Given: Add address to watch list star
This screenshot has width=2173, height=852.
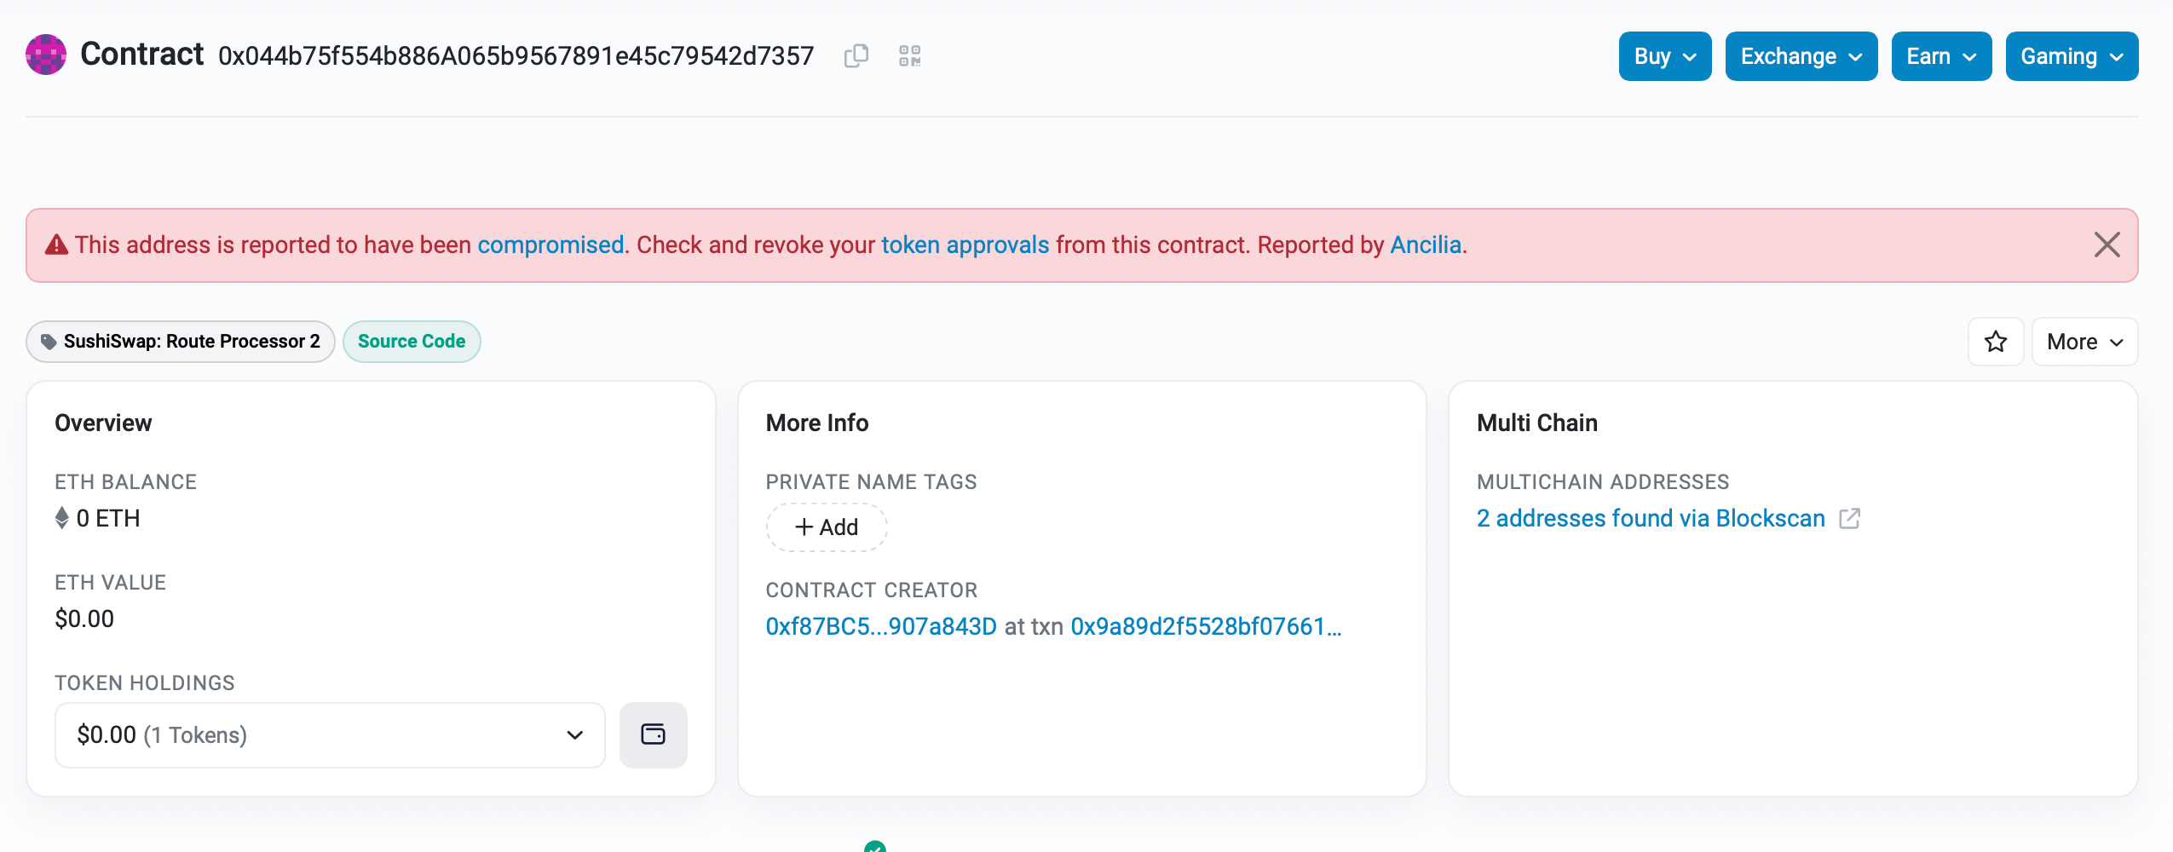Looking at the screenshot, I should pyautogui.click(x=1995, y=342).
